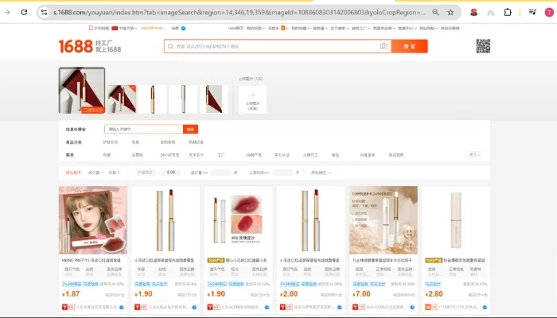
Task: Expand the 实力商家 menu
Action: tap(340, 28)
